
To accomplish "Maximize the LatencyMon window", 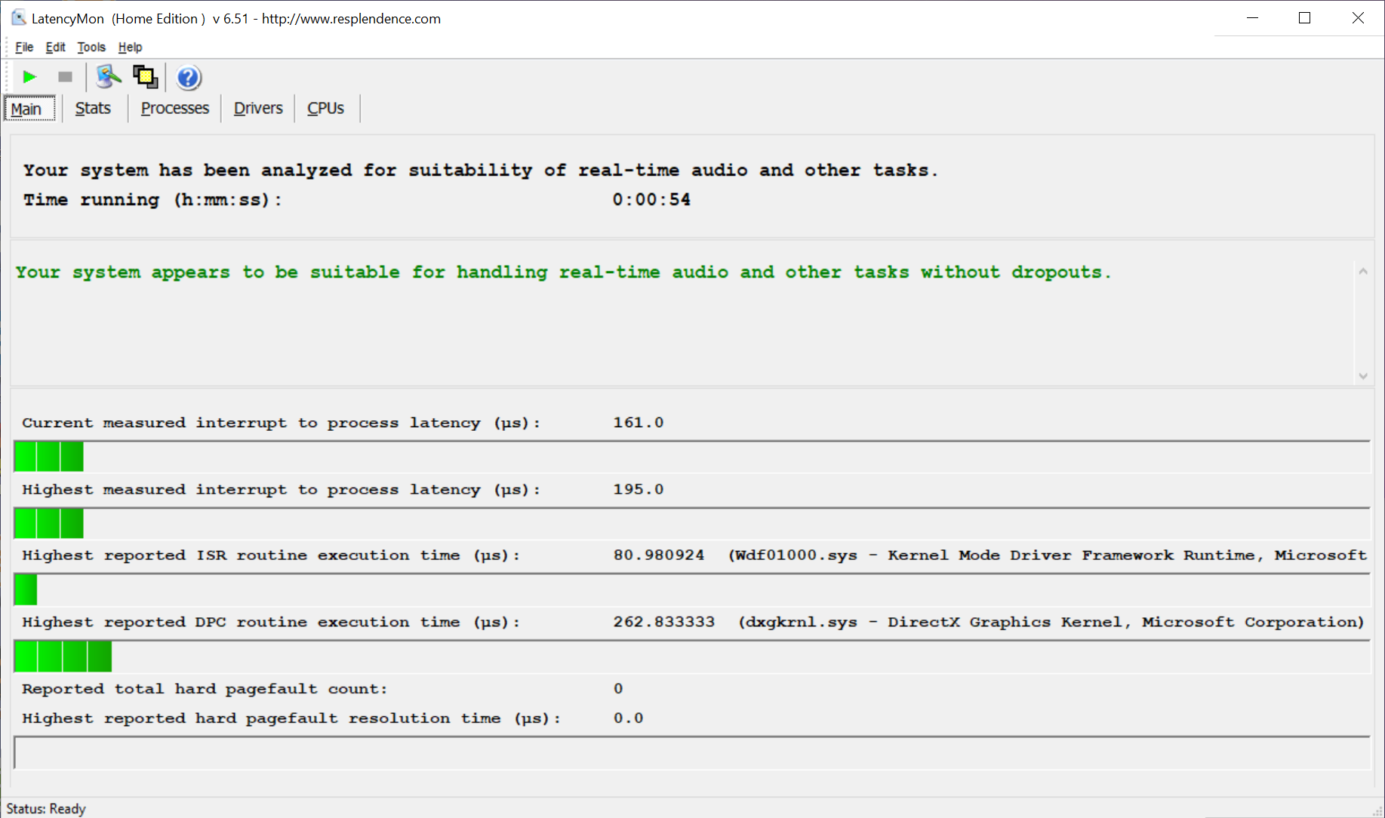I will point(1304,18).
